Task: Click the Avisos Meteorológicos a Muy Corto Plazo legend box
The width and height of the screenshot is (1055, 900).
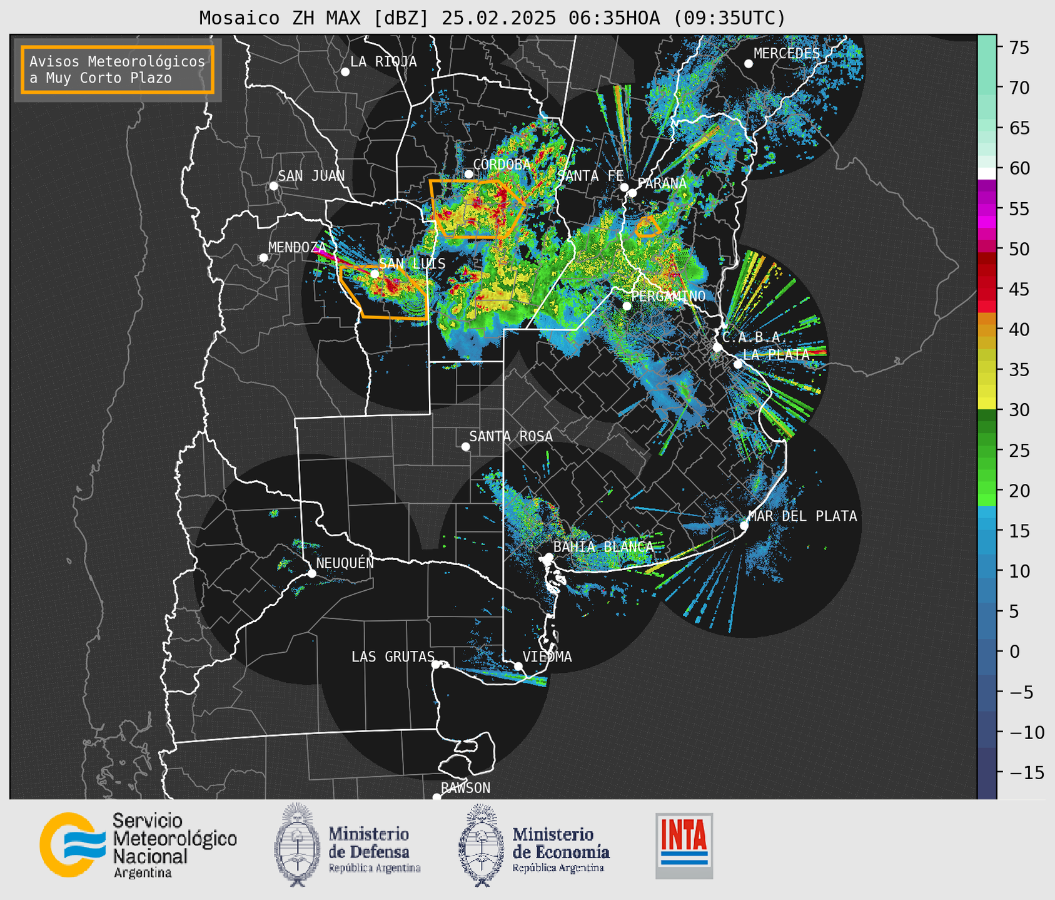Action: [118, 69]
